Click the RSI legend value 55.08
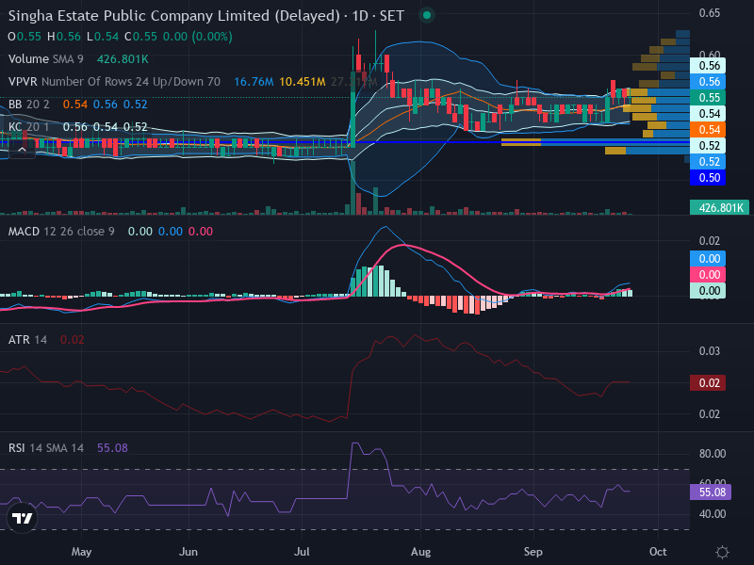The image size is (754, 565). point(112,448)
